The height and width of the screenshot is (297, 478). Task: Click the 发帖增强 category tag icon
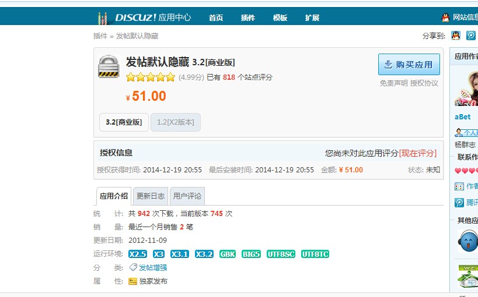click(x=133, y=267)
